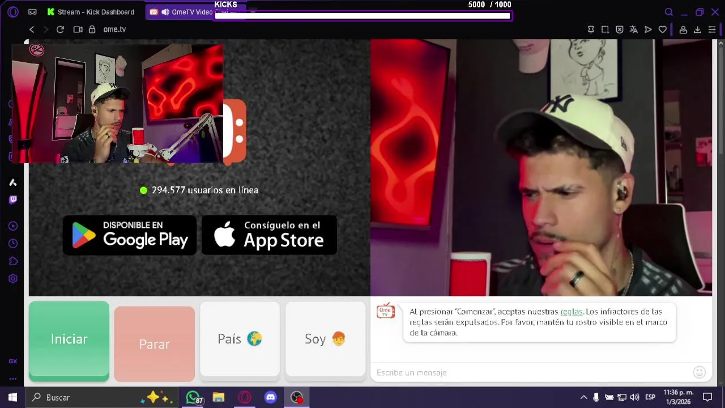Open the País country selector
The height and width of the screenshot is (408, 725).
[x=240, y=339]
